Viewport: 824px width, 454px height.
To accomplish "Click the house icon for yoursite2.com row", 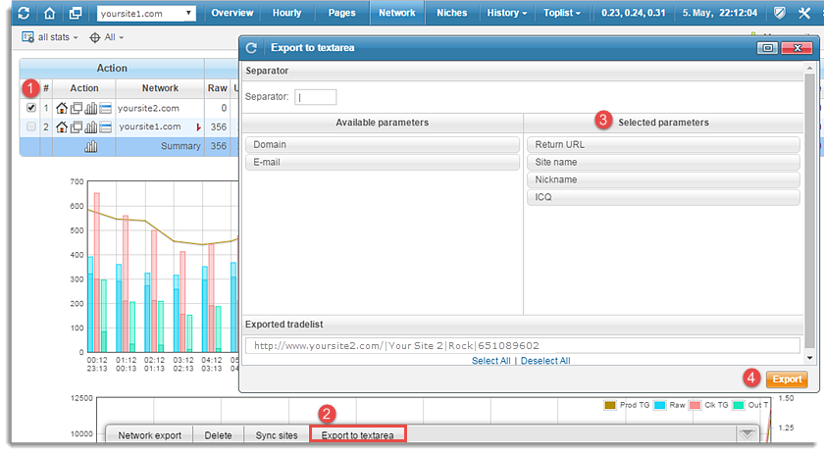I will (62, 109).
